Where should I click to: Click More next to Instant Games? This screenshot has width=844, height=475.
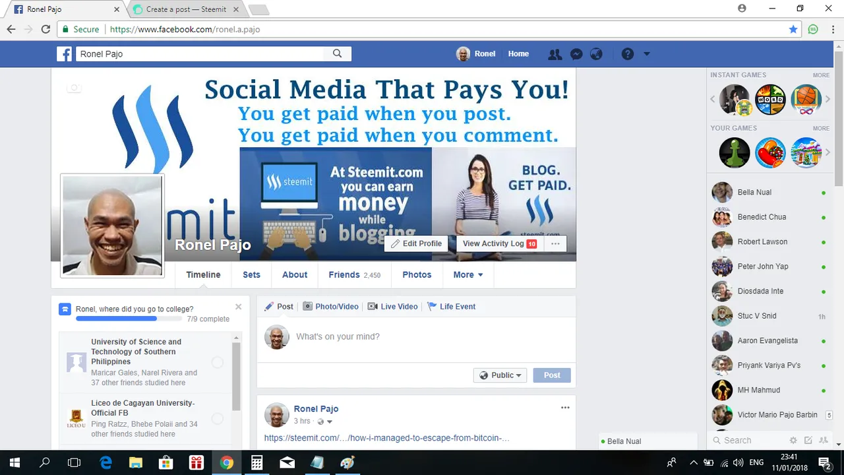click(x=821, y=75)
